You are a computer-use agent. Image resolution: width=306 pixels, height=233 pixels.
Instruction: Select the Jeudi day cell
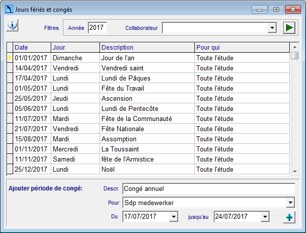click(x=75, y=98)
